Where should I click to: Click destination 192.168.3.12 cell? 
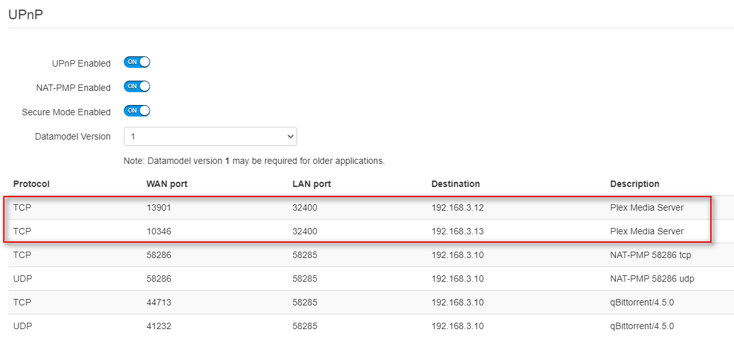(x=457, y=207)
